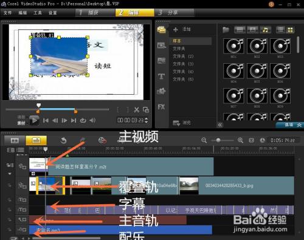This screenshot has width=304, height=240.
Task: Switch library to list view
Action: click(280, 30)
